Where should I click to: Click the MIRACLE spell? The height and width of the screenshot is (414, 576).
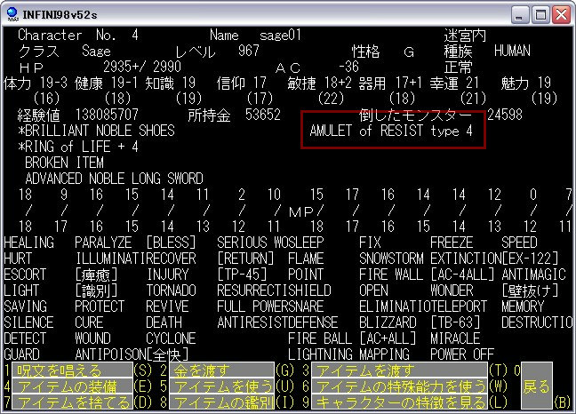coord(455,338)
